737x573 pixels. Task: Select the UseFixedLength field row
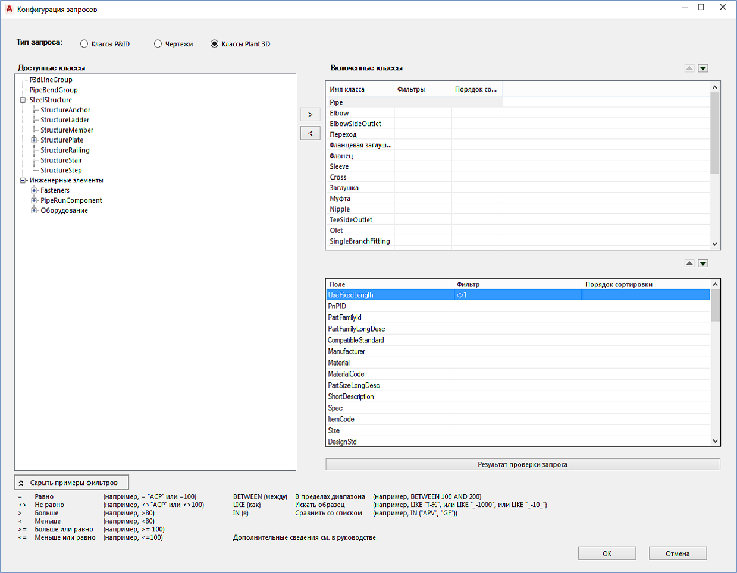point(518,295)
